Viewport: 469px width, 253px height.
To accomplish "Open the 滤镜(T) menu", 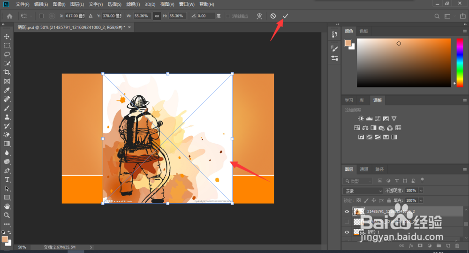I will [x=133, y=4].
